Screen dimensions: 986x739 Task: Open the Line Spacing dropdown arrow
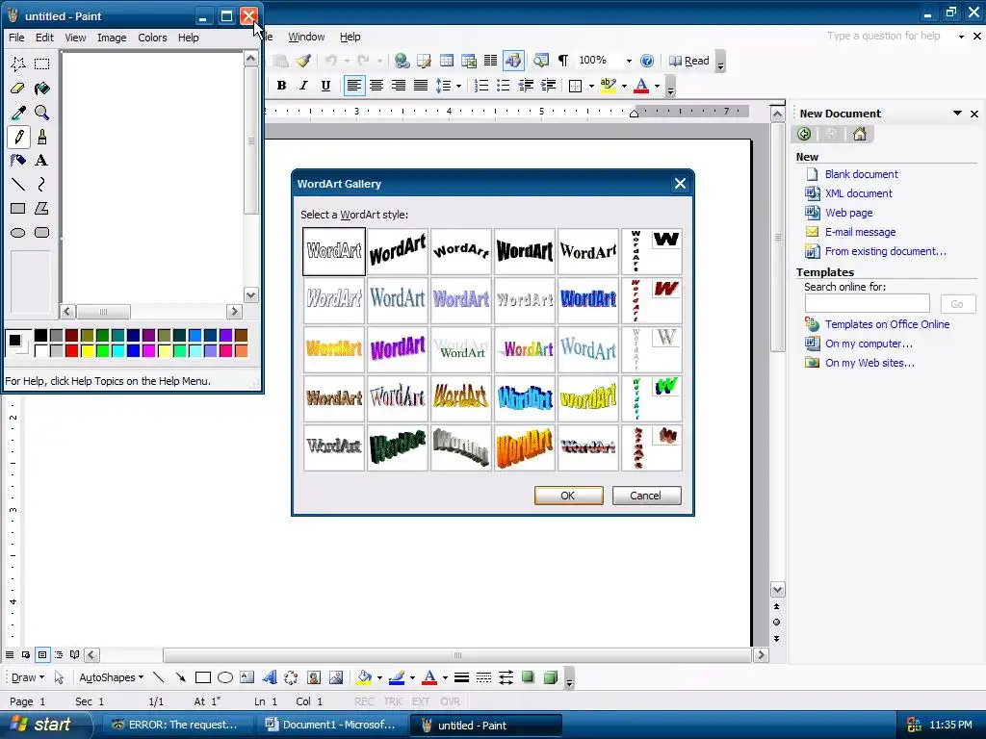coord(458,86)
